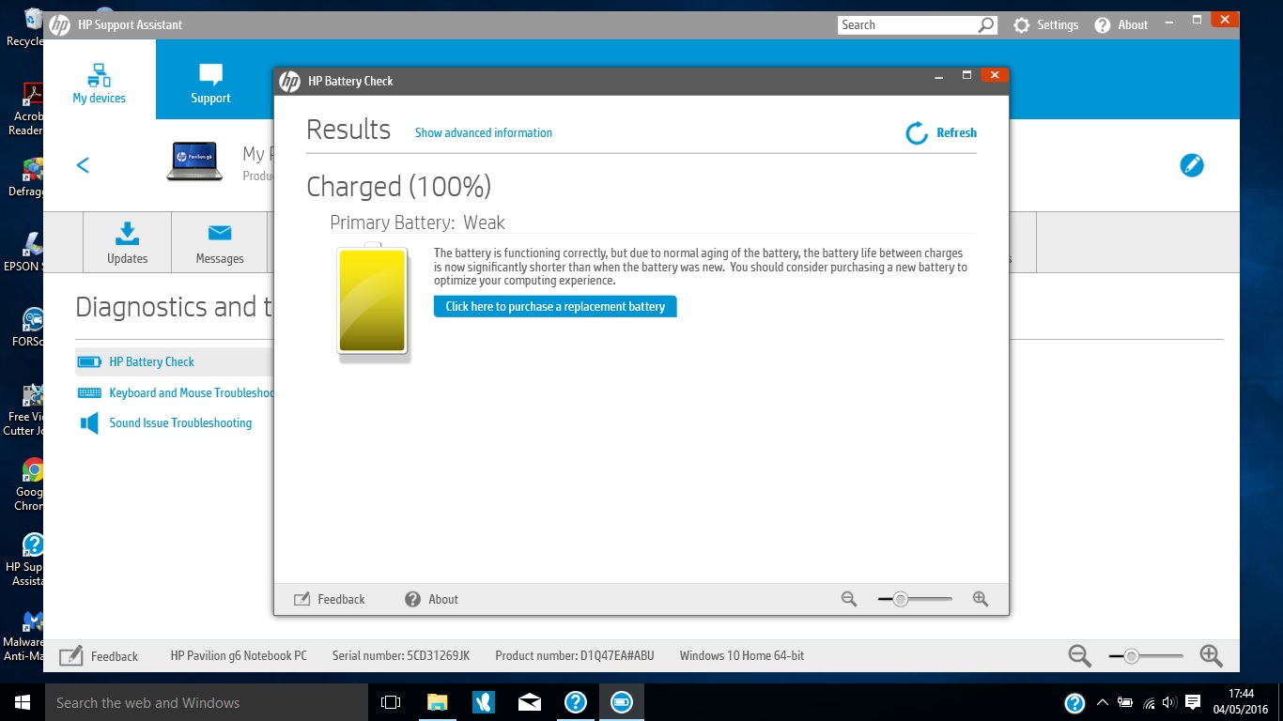Click the system tray clock
This screenshot has height=721, width=1283.
coord(1241,702)
